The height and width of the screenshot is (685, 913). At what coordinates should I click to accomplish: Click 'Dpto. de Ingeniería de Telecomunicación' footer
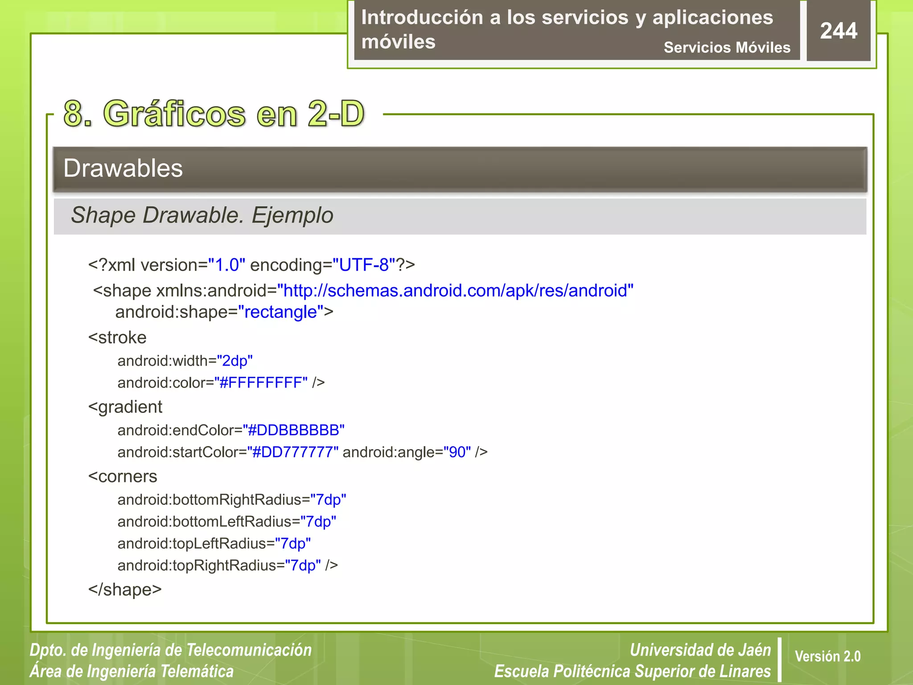point(171,650)
